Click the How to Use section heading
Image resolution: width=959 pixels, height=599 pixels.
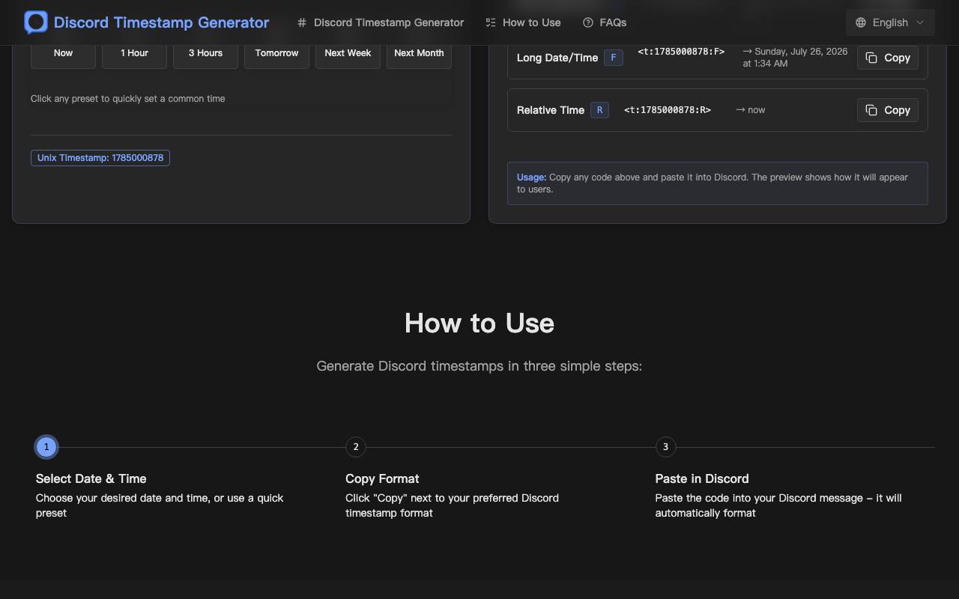[479, 323]
